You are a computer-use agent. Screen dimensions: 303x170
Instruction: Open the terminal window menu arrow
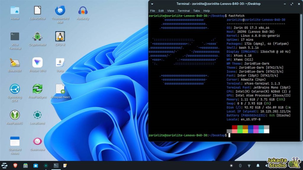[x=152, y=4]
